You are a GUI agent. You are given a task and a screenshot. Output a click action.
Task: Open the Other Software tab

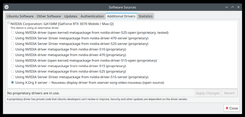tap(49, 16)
